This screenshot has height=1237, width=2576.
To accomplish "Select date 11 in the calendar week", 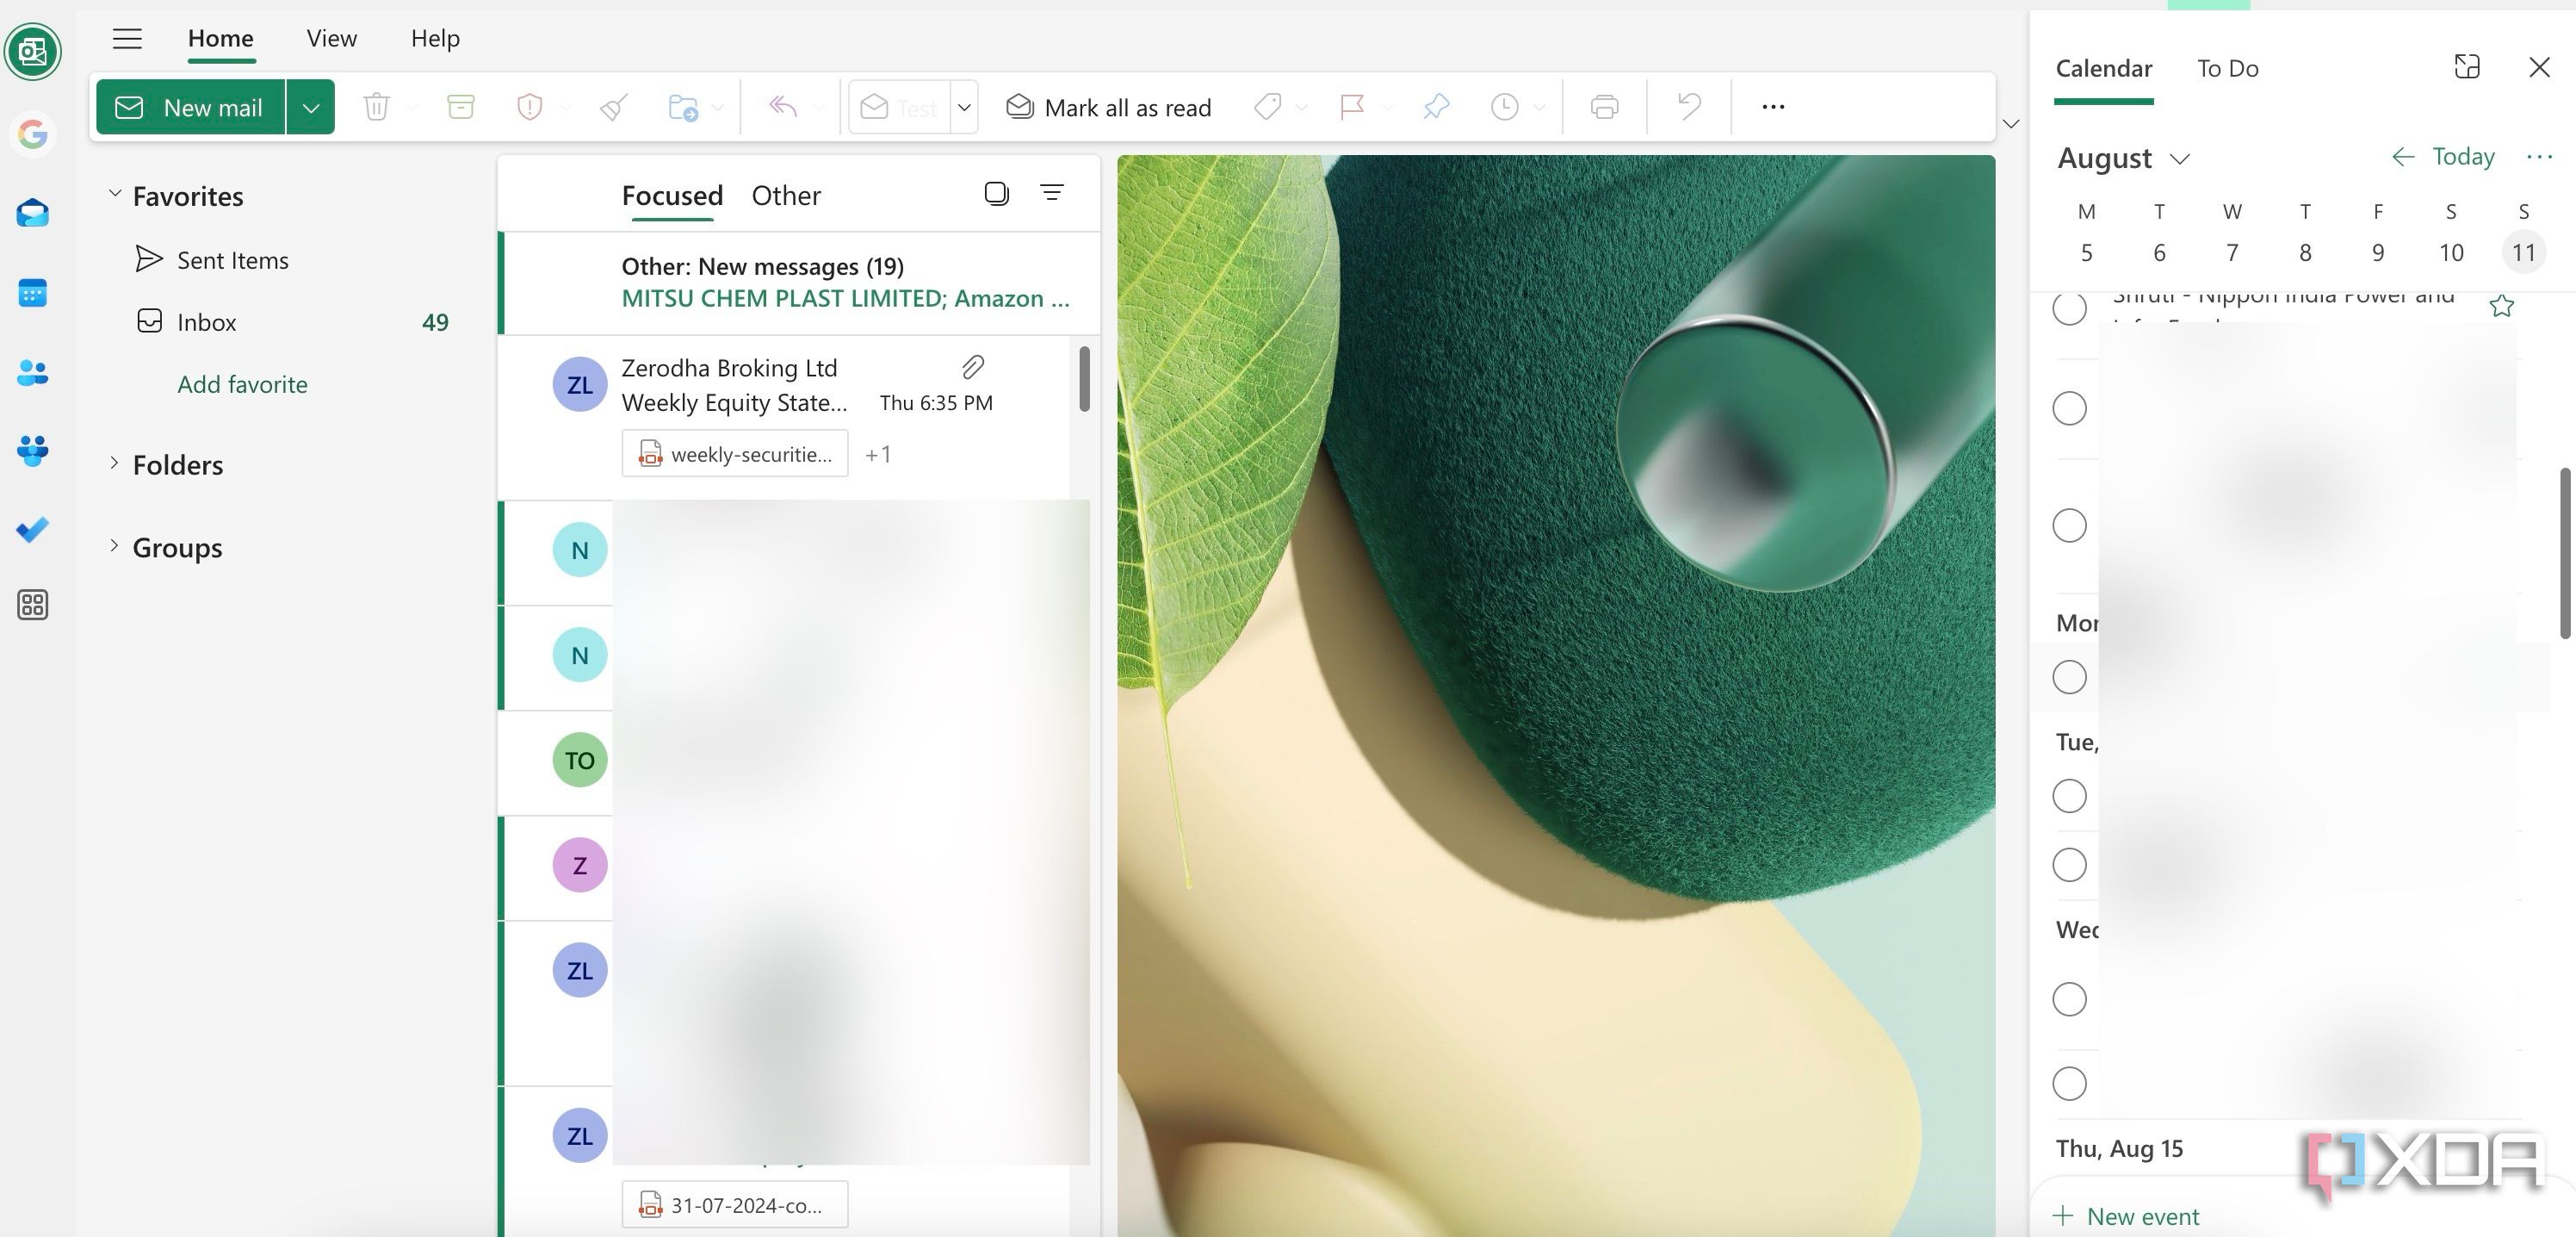I will pos(2523,252).
